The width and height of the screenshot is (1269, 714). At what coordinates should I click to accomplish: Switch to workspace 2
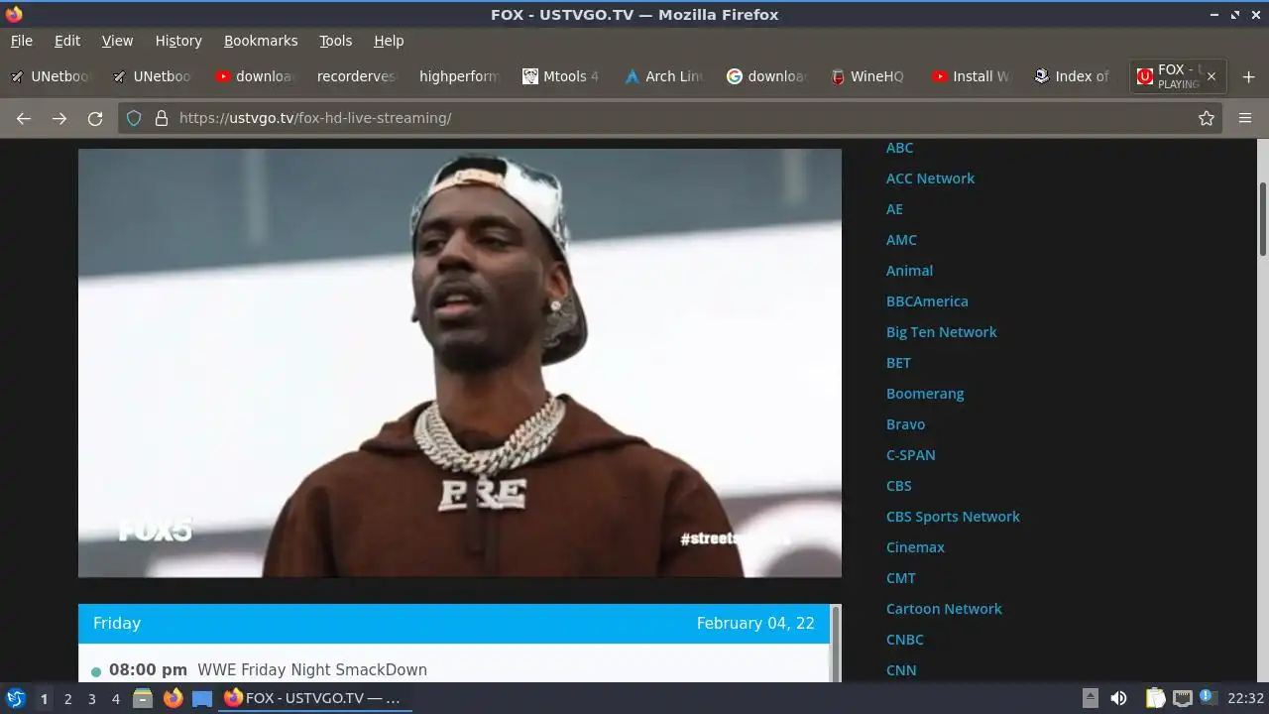tap(67, 699)
